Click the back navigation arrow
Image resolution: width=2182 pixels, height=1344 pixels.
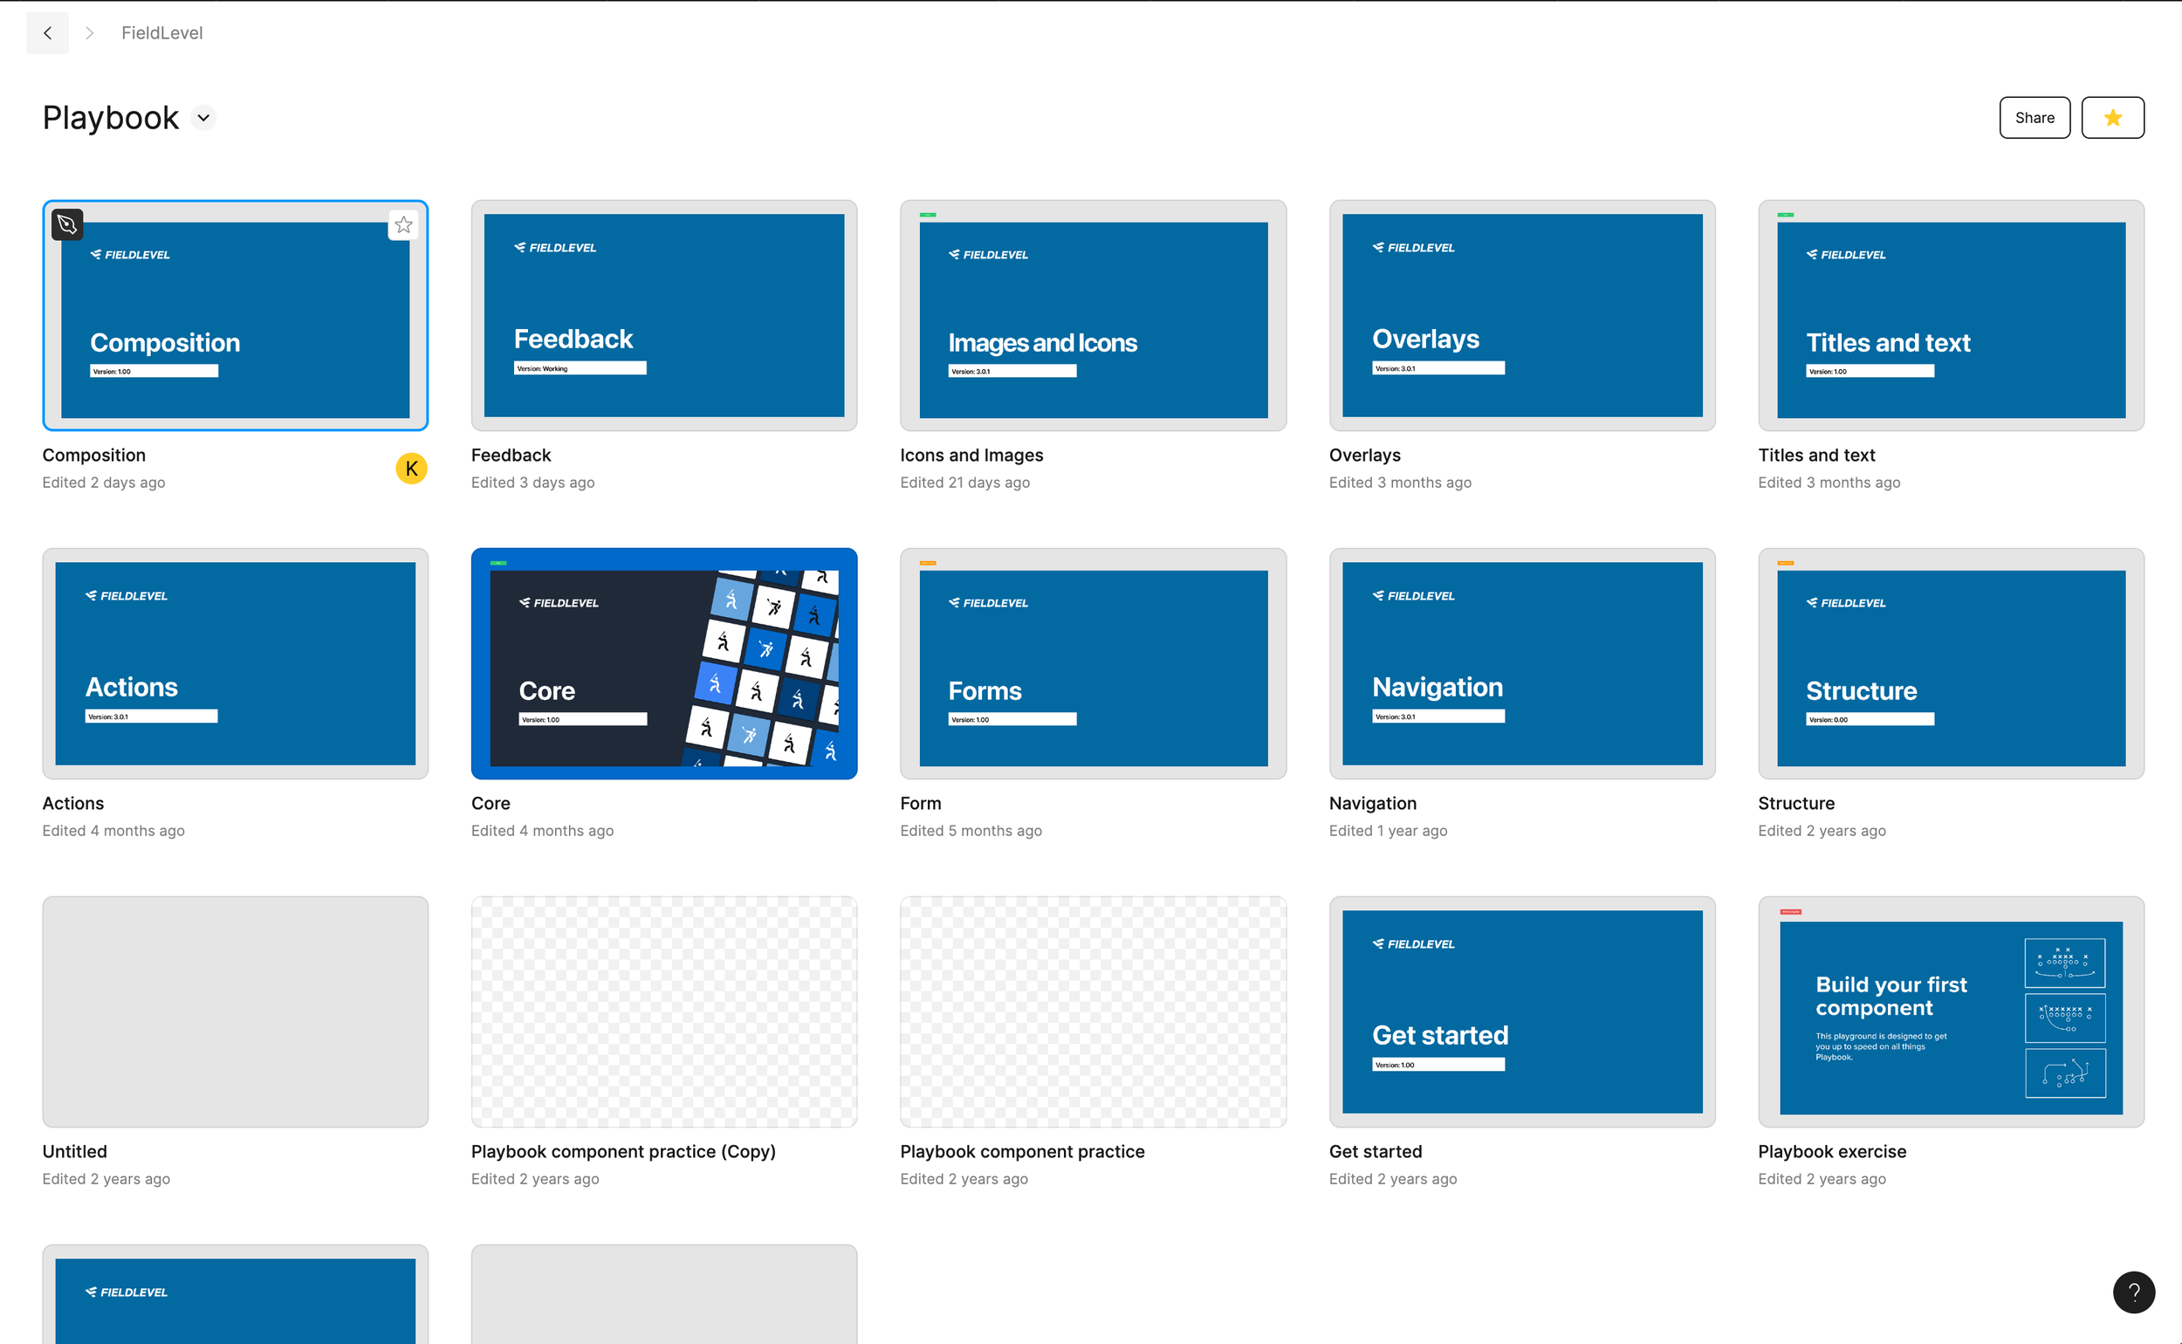pyautogui.click(x=47, y=33)
